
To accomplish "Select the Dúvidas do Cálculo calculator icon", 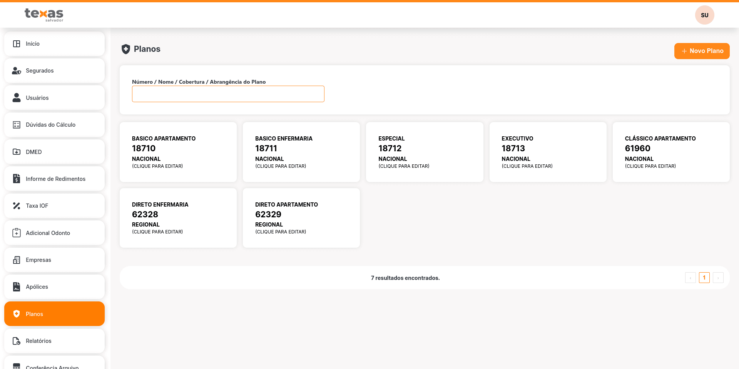I will tap(17, 125).
